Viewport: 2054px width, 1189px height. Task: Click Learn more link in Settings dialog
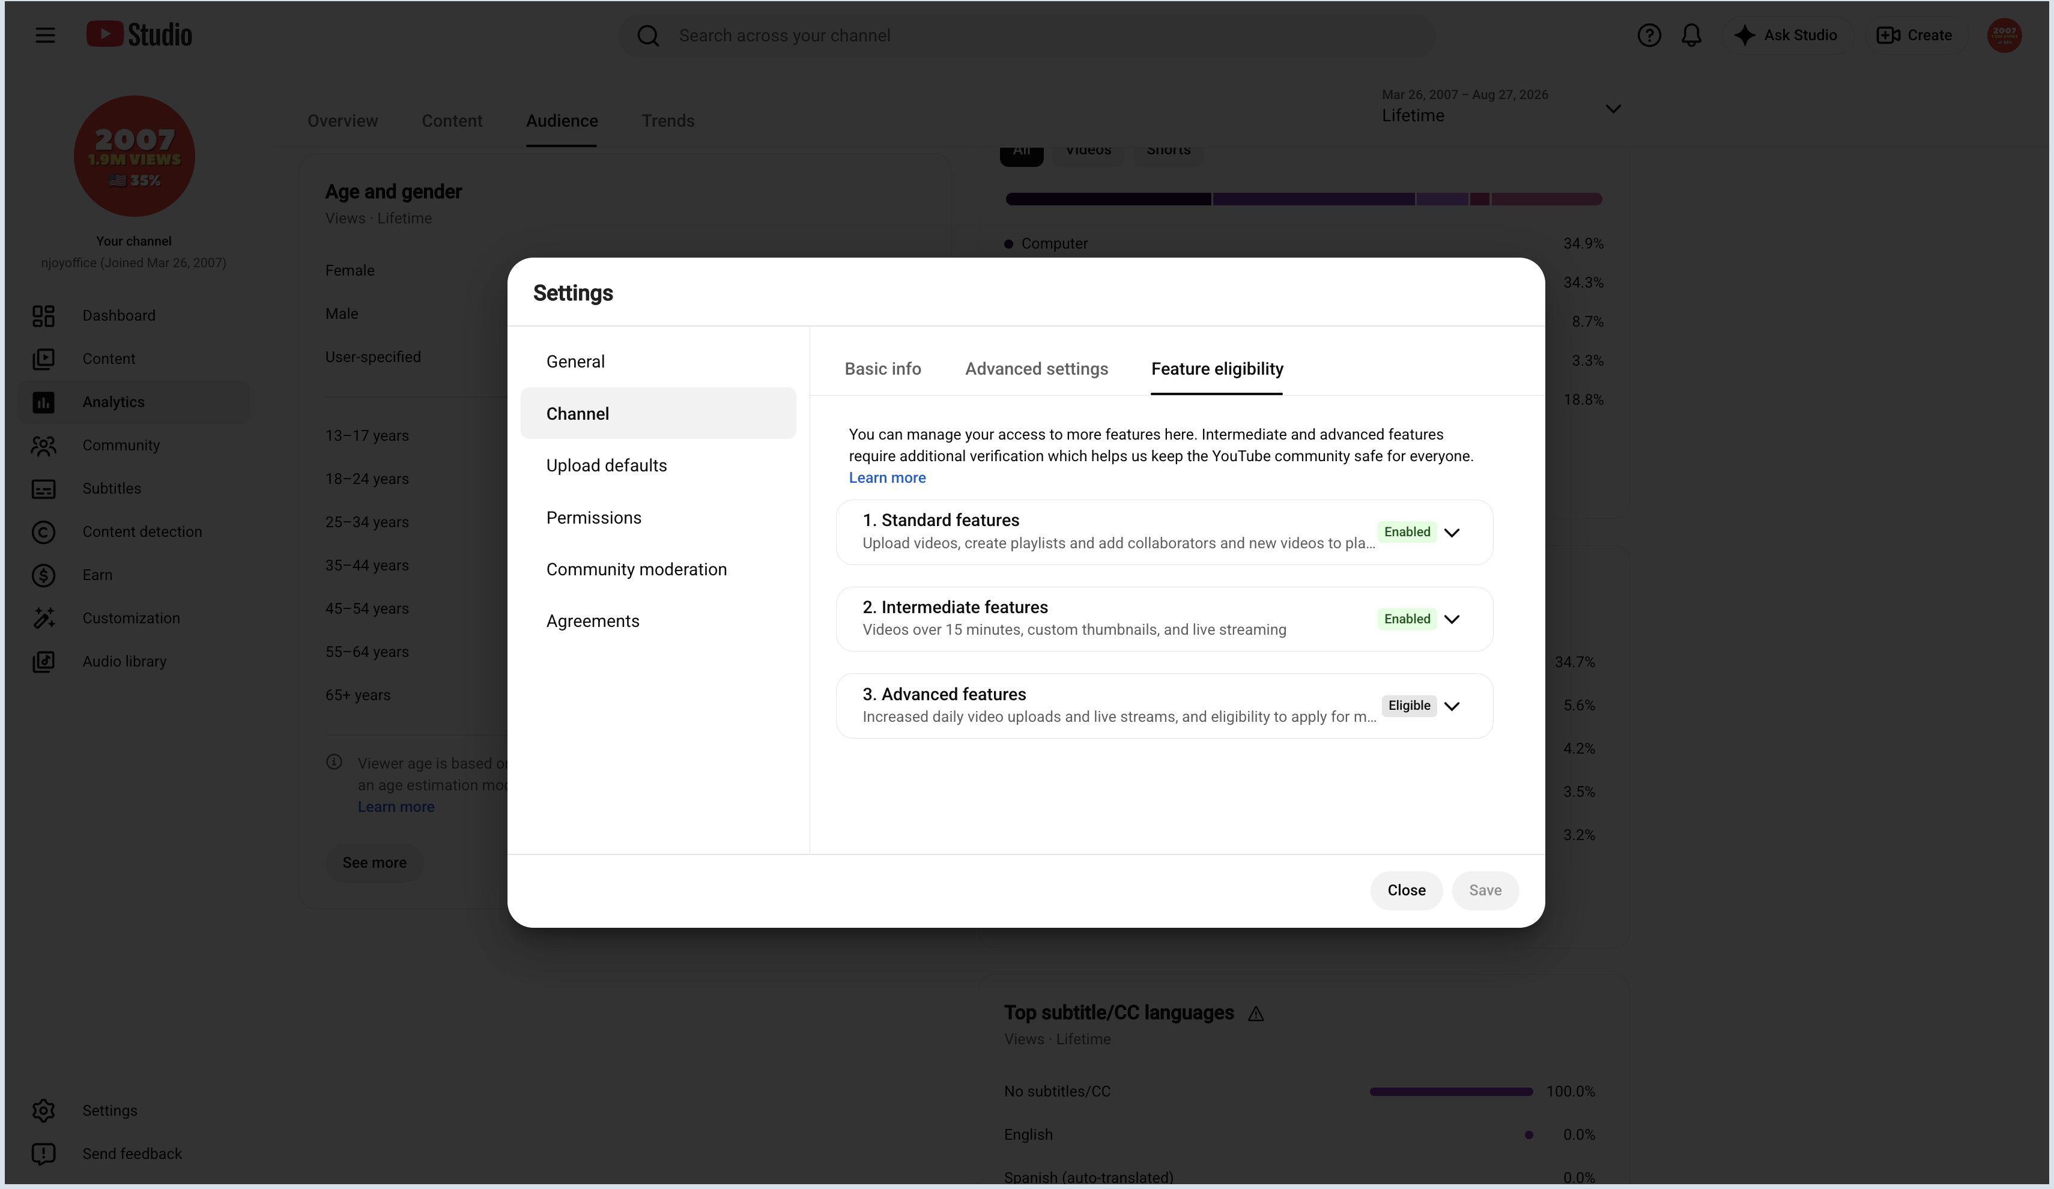tap(887, 477)
